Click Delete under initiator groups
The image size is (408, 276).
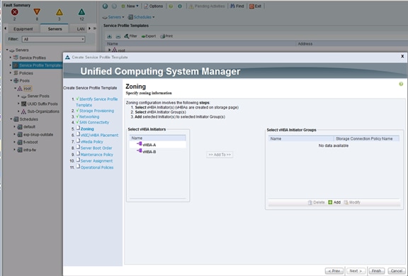click(316, 202)
